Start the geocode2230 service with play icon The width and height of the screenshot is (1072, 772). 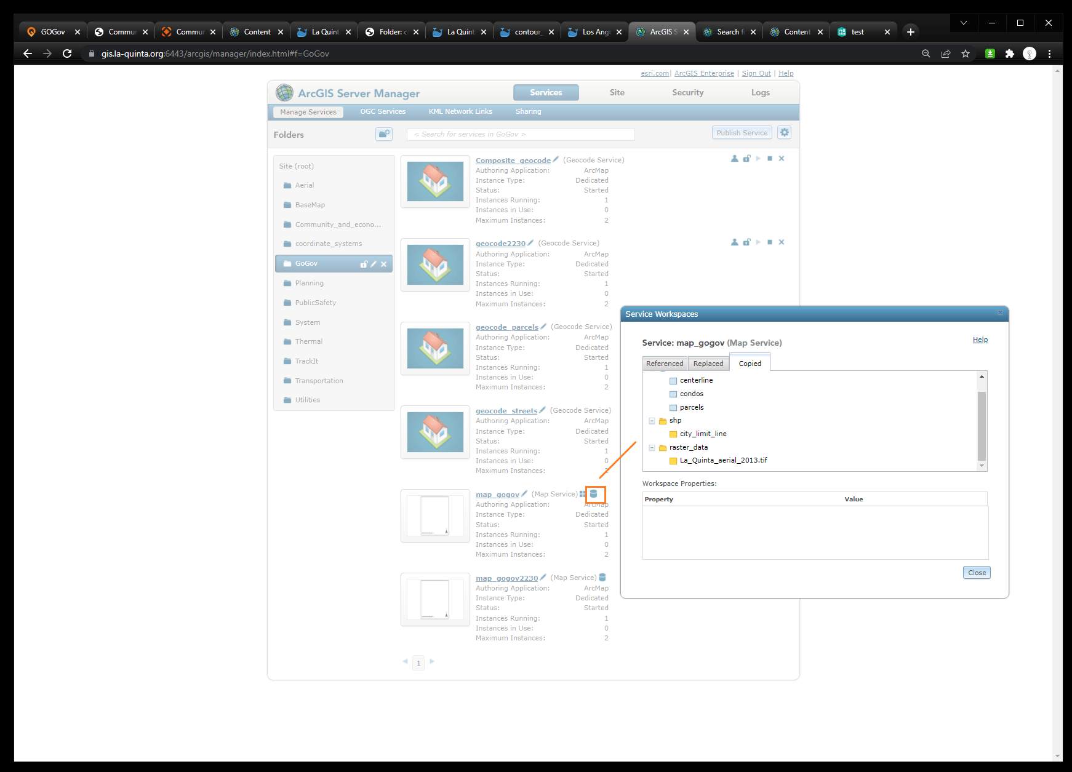tap(758, 242)
